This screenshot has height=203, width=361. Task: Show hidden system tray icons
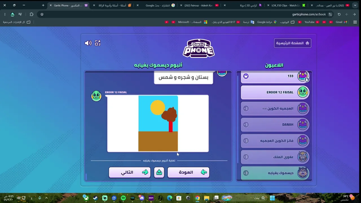pyautogui.click(x=46, y=198)
